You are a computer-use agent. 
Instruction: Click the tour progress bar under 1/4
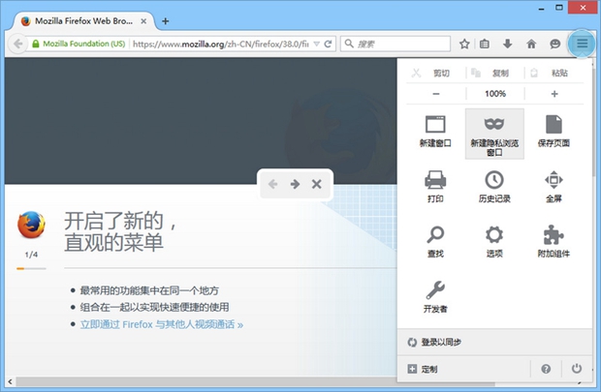click(31, 269)
